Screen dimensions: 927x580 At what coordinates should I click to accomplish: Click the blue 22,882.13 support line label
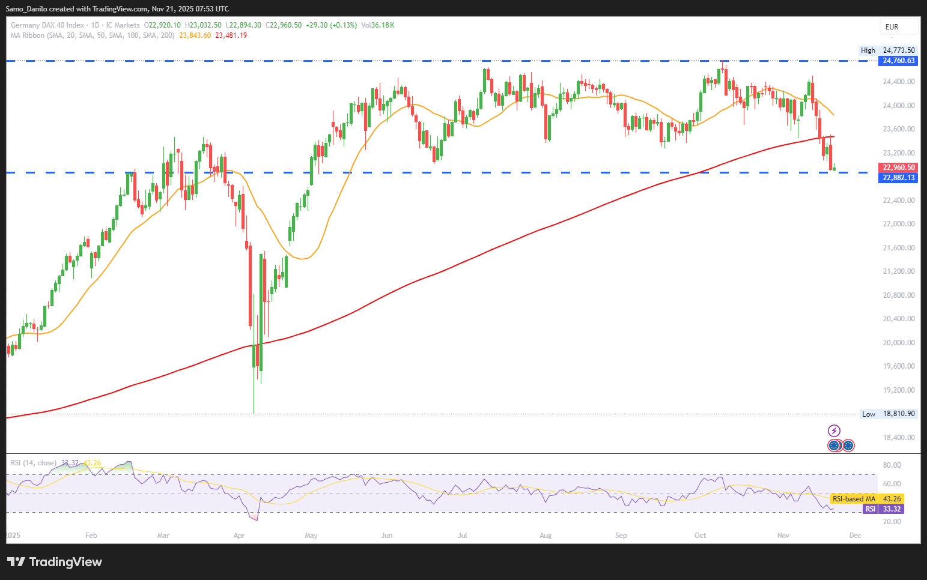899,178
